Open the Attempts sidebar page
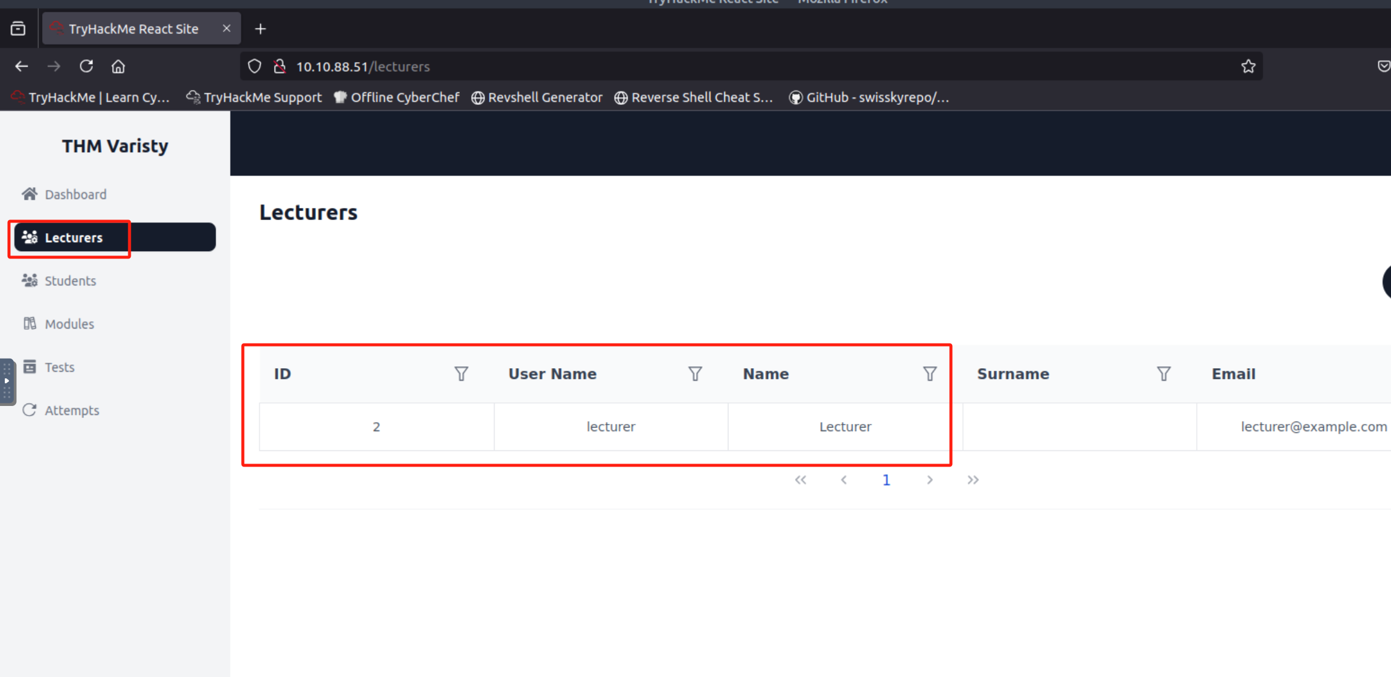The width and height of the screenshot is (1391, 677). (x=71, y=410)
